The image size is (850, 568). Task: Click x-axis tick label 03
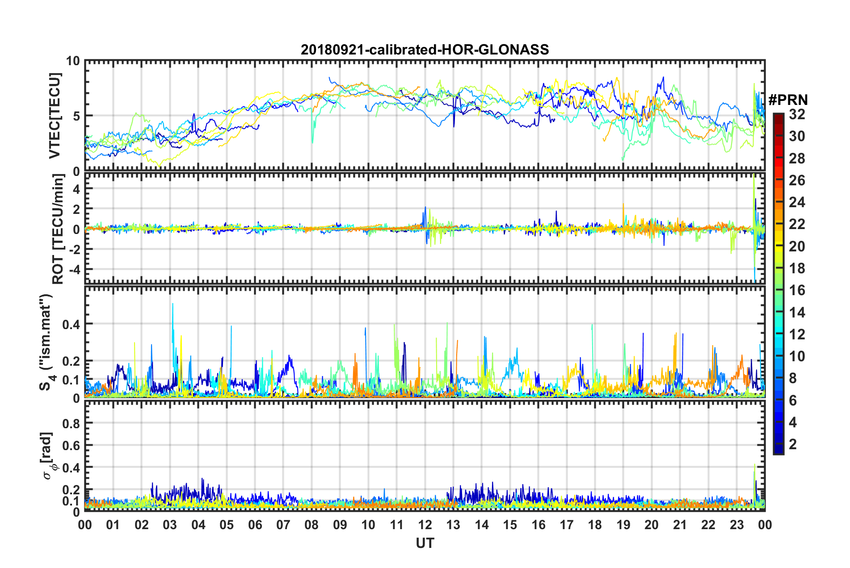[170, 525]
